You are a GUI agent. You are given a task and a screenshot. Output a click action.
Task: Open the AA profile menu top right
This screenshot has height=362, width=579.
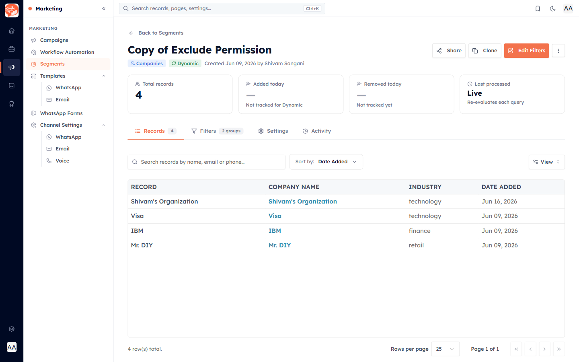[x=568, y=8]
